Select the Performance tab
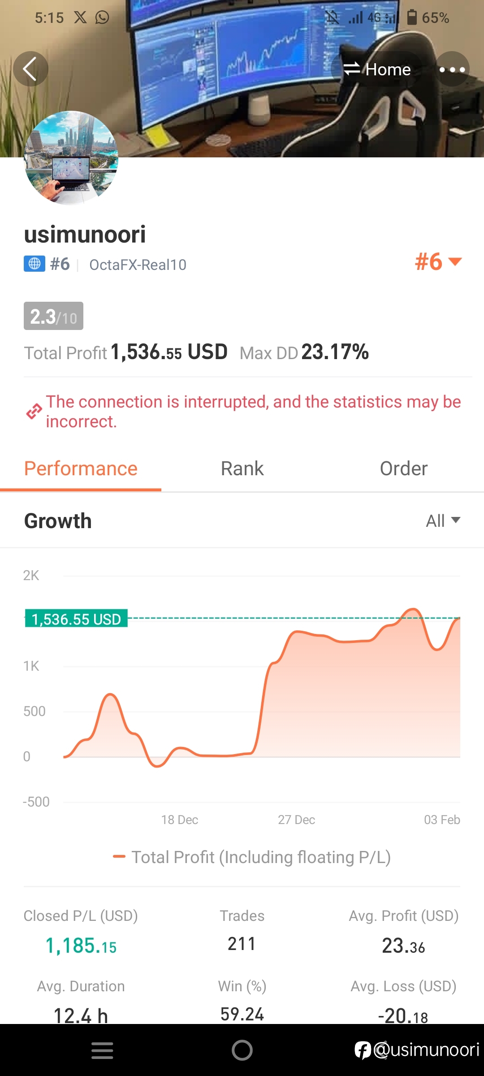The image size is (484, 1076). pos(81,469)
